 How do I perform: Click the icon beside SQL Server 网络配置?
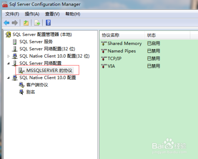15,63
